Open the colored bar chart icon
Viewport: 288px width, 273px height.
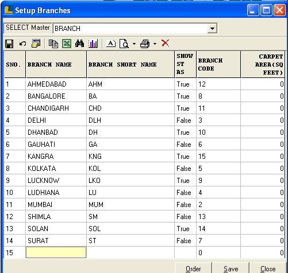[x=93, y=44]
